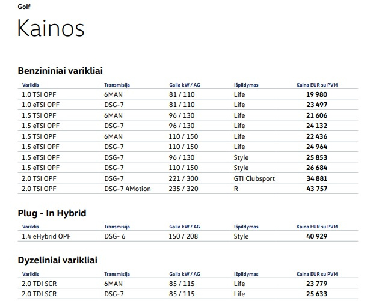Click the Kainos page title
The width and height of the screenshot is (370, 301).
pos(51,28)
